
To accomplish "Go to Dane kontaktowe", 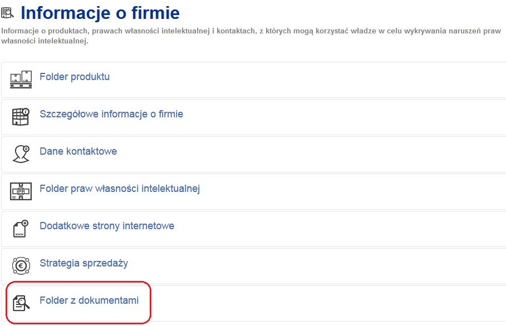I will pos(78,151).
